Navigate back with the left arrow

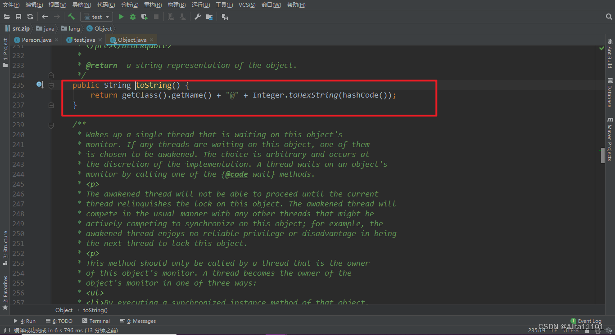(x=45, y=17)
